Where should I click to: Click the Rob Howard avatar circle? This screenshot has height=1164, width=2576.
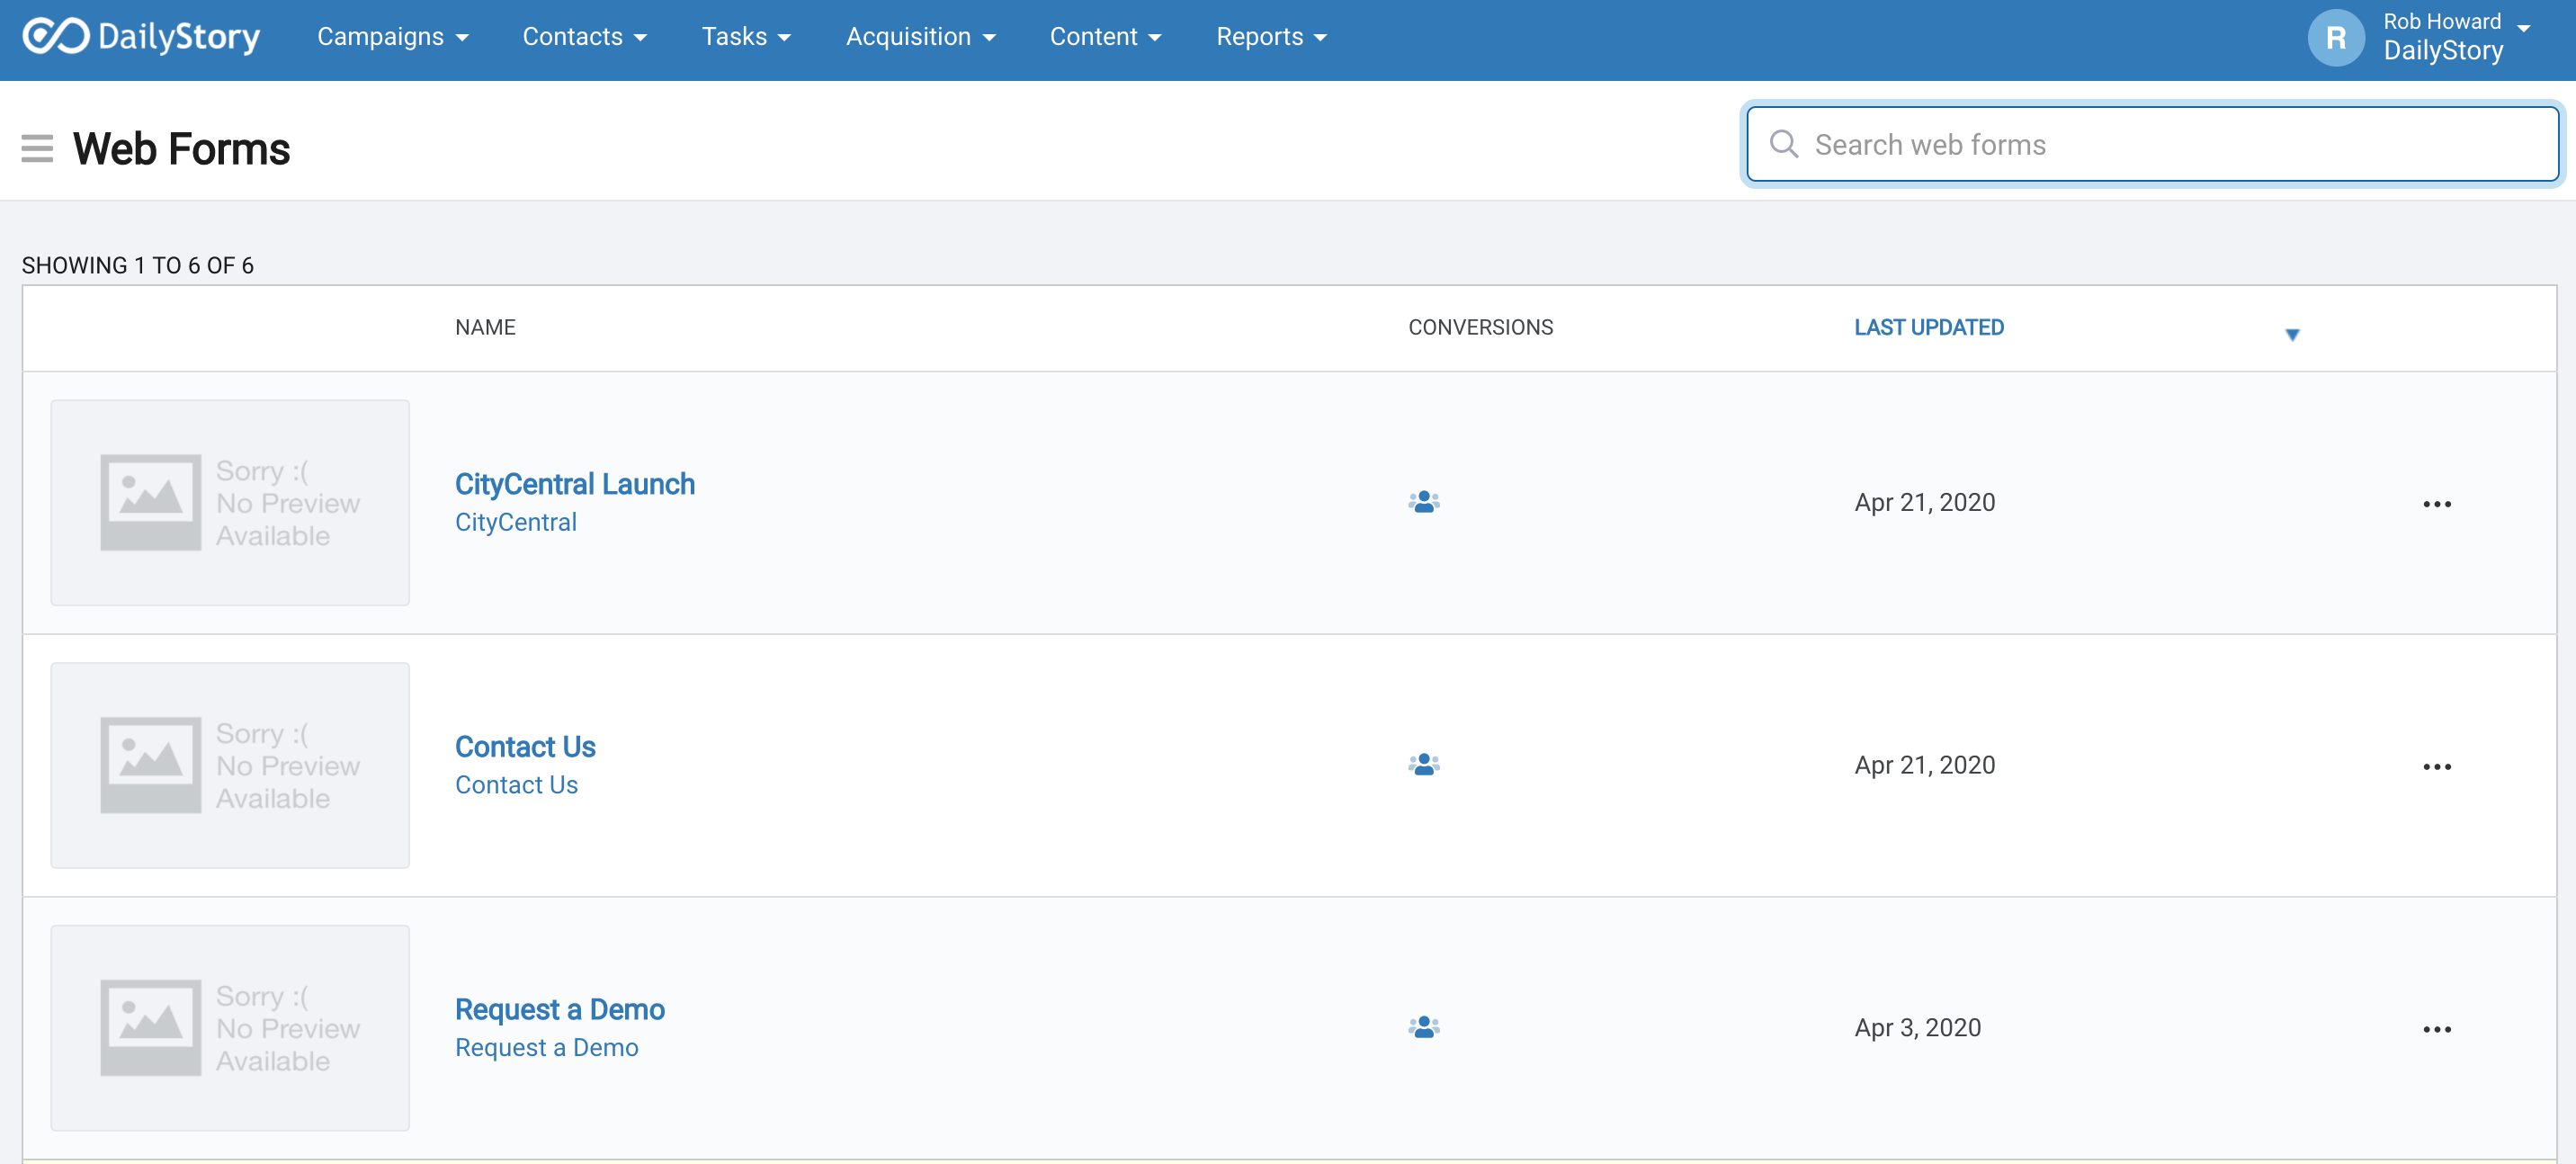[2335, 38]
